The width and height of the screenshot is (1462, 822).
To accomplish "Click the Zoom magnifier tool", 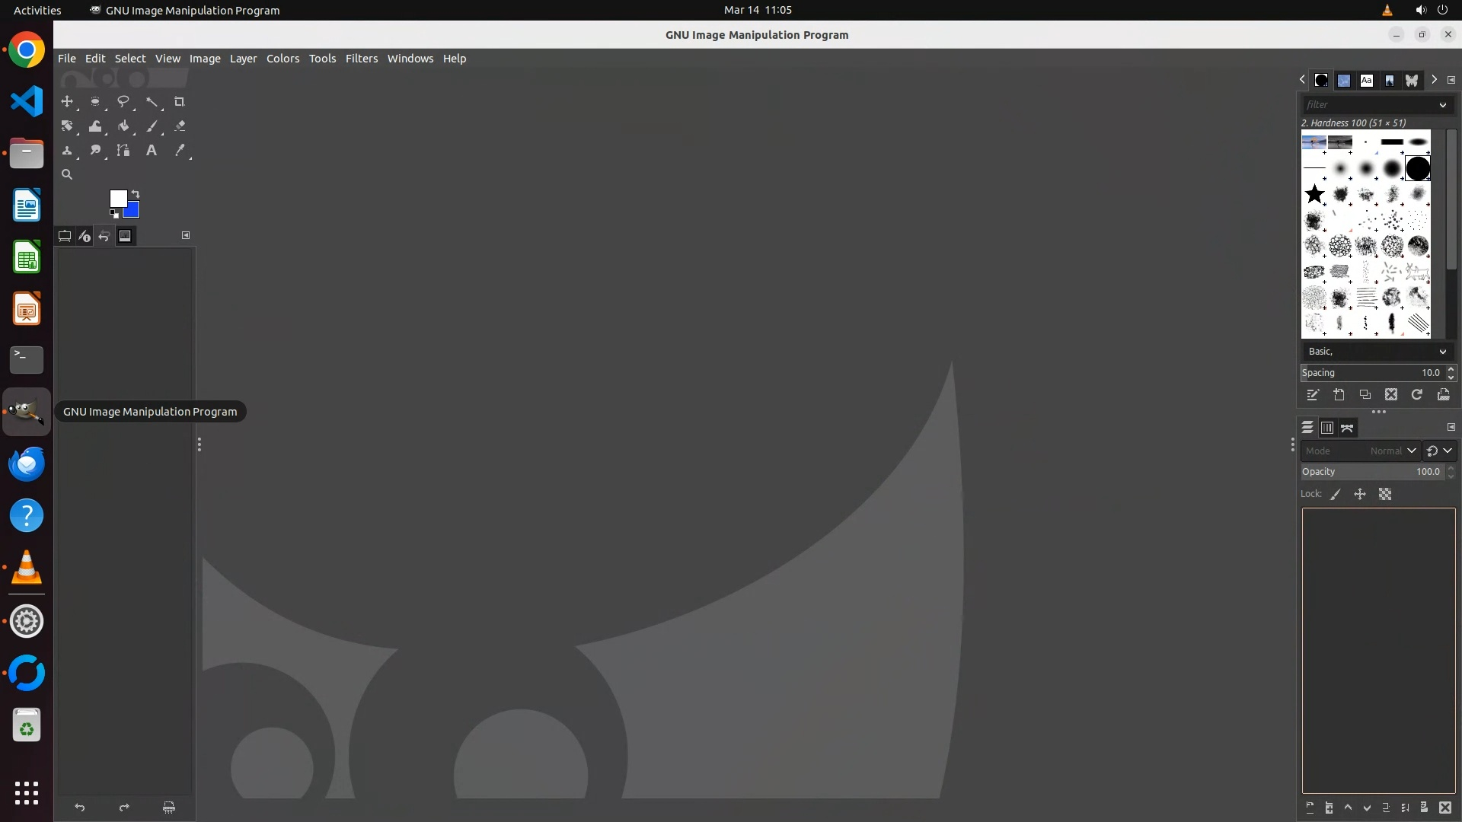I will [x=67, y=174].
